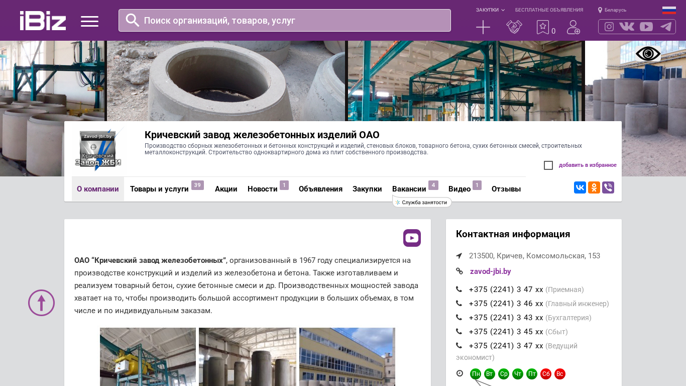Click the location arrow address icon

459,256
